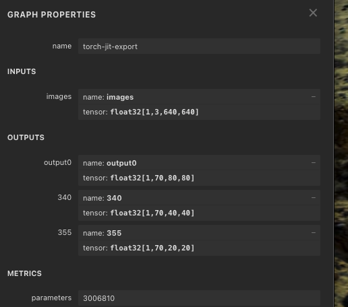
Task: Collapse the 340 output entry
Action: [314, 198]
